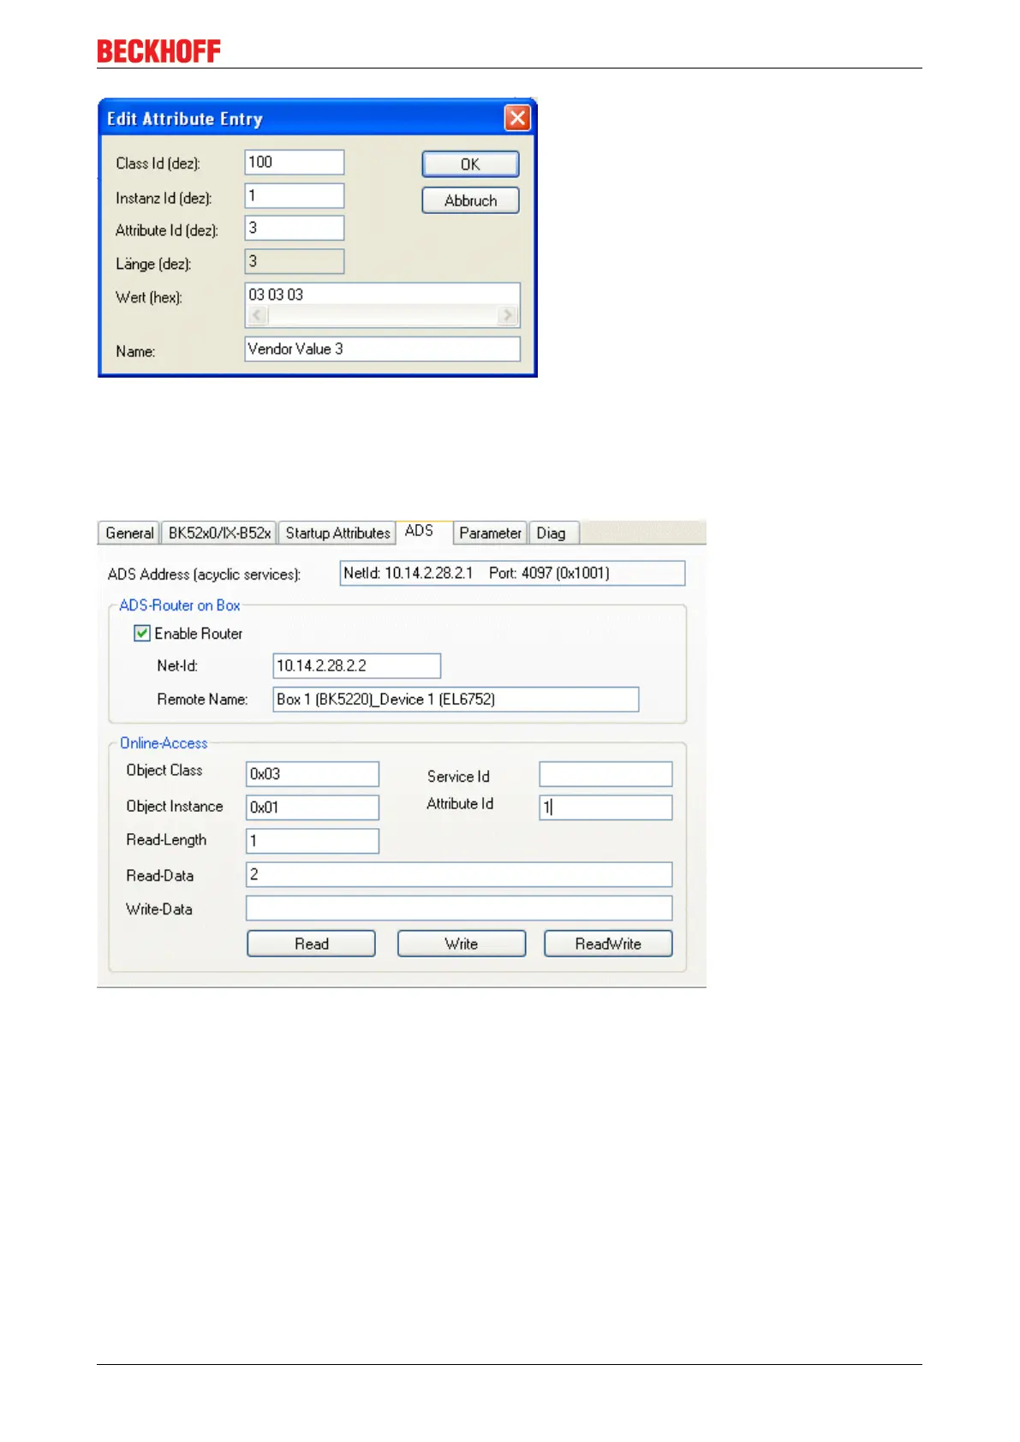Screen dimensions: 1020x1442
Task: Click the Read-Length field
Action: pyautogui.click(x=313, y=841)
